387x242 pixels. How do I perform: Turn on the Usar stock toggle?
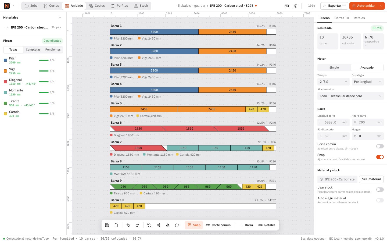pyautogui.click(x=380, y=190)
